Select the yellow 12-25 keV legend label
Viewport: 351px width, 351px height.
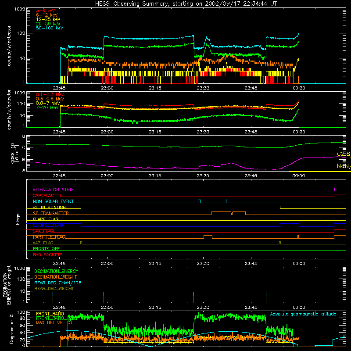[48, 19]
